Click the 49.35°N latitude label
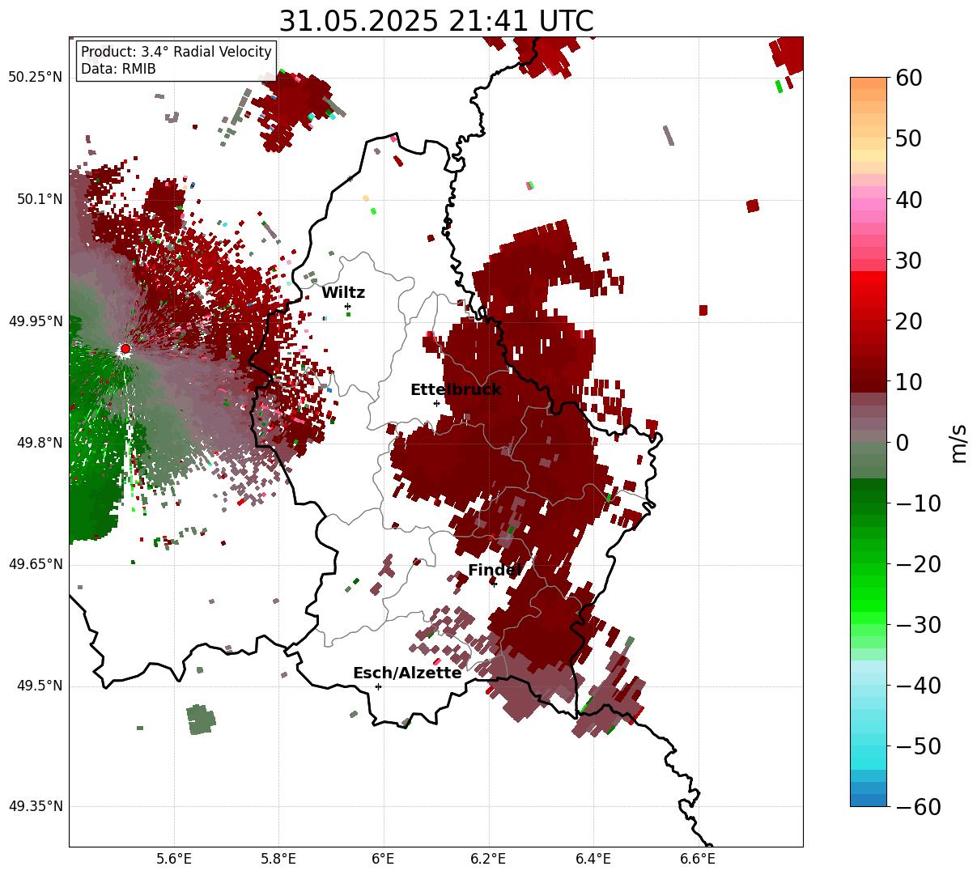This screenshot has width=977, height=875. [x=36, y=807]
